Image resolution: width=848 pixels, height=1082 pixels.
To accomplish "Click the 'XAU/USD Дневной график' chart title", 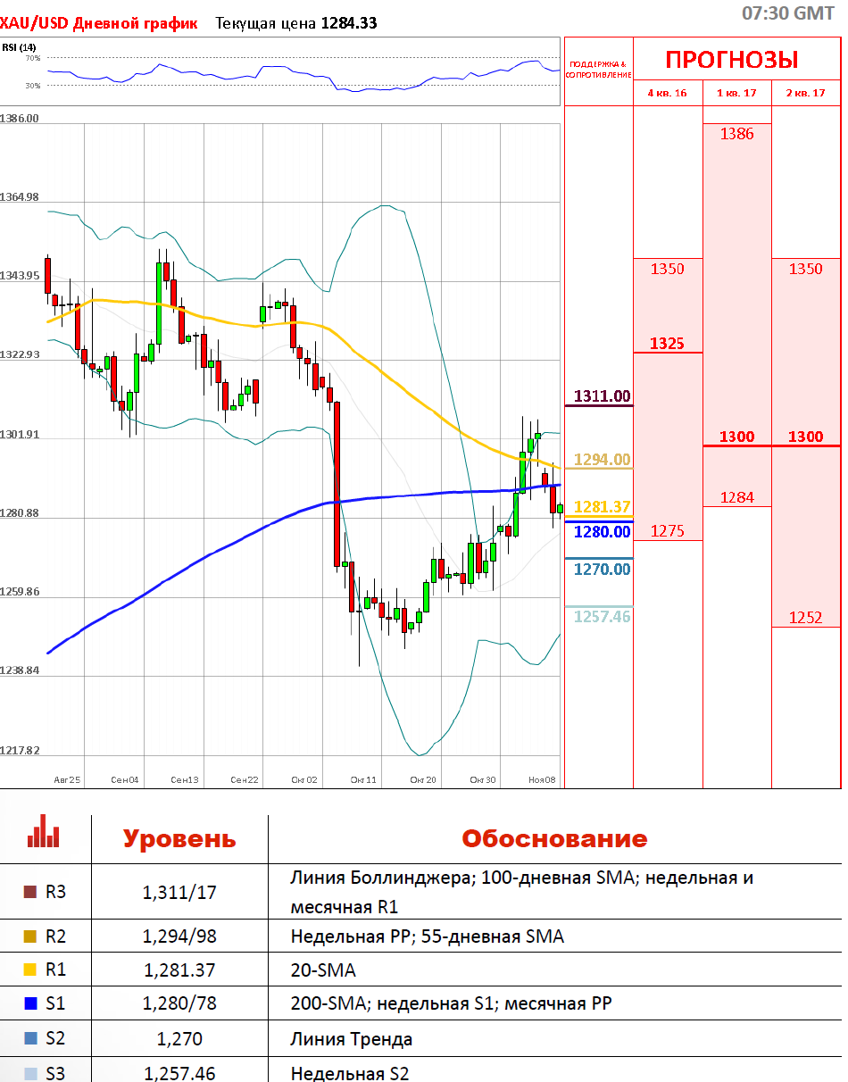I will 99,23.
